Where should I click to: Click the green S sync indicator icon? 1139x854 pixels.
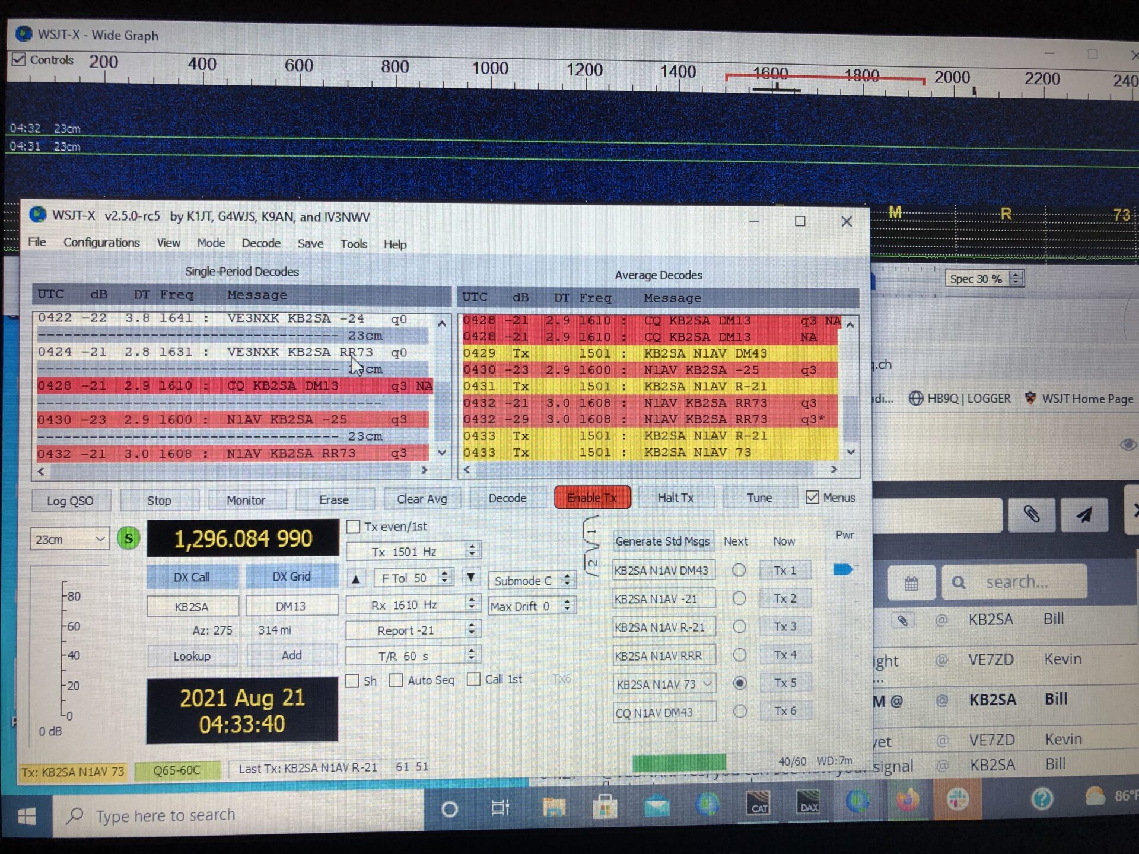coord(128,538)
